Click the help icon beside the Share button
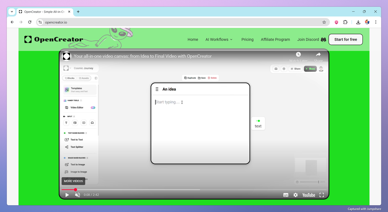Image resolution: width=388 pixels, height=212 pixels. tap(284, 69)
